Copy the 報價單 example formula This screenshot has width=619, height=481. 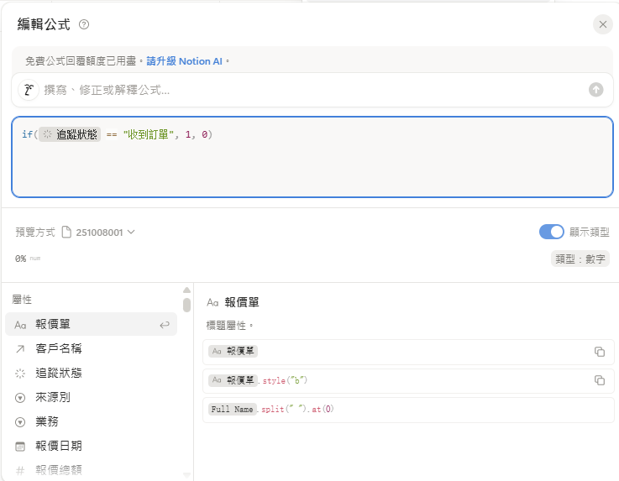tap(599, 352)
